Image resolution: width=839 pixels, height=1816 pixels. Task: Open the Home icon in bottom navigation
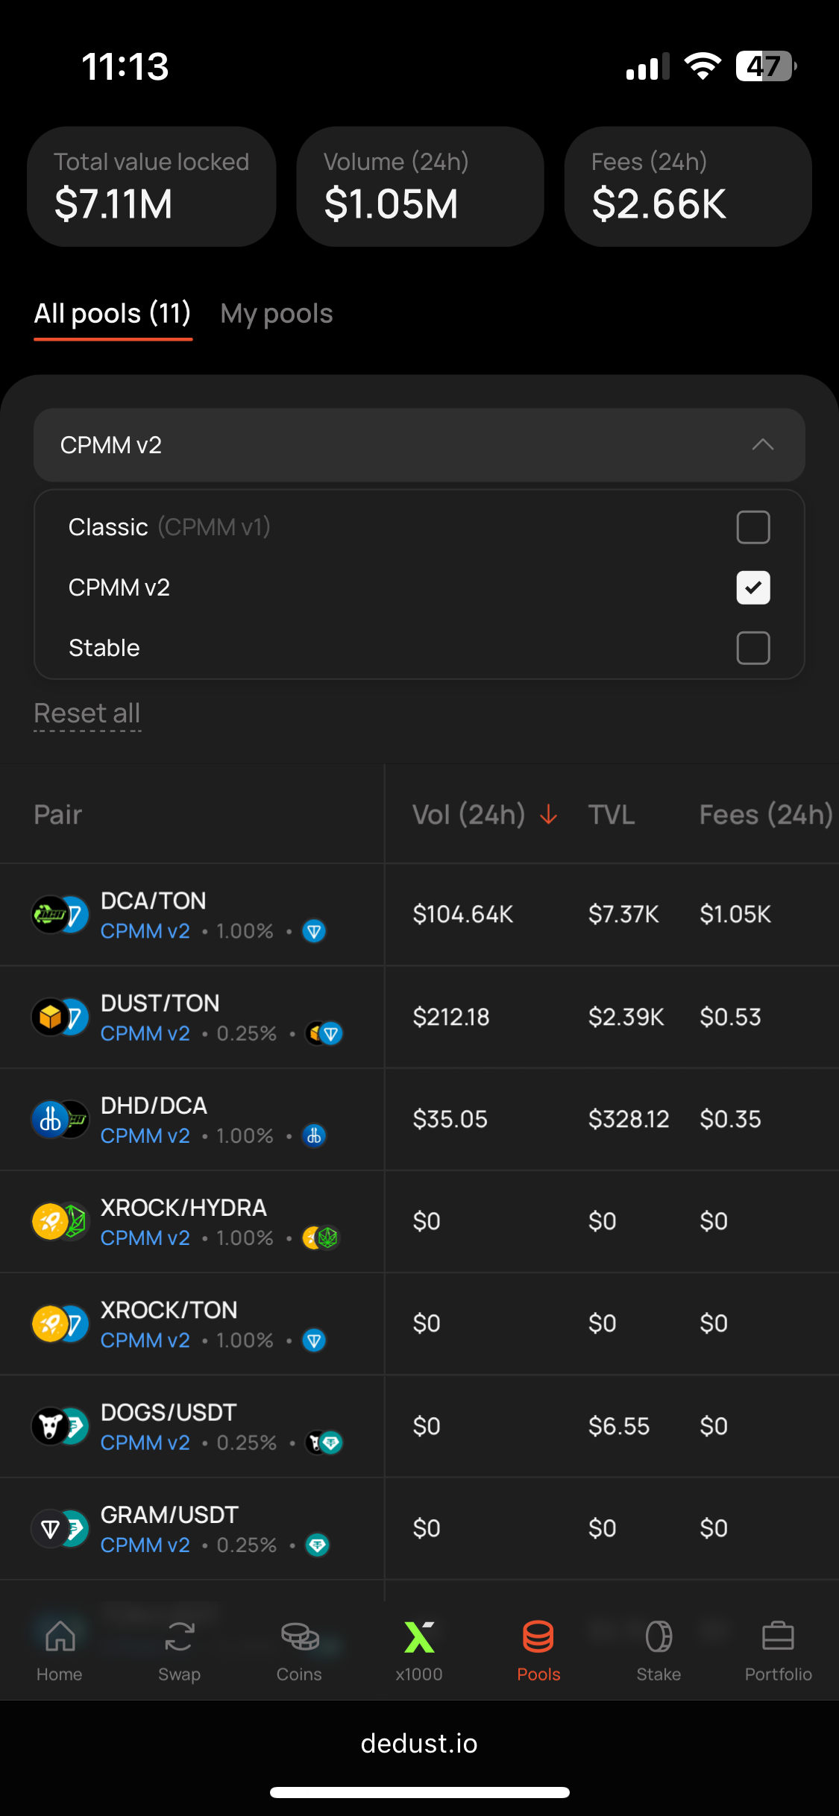pyautogui.click(x=60, y=1637)
